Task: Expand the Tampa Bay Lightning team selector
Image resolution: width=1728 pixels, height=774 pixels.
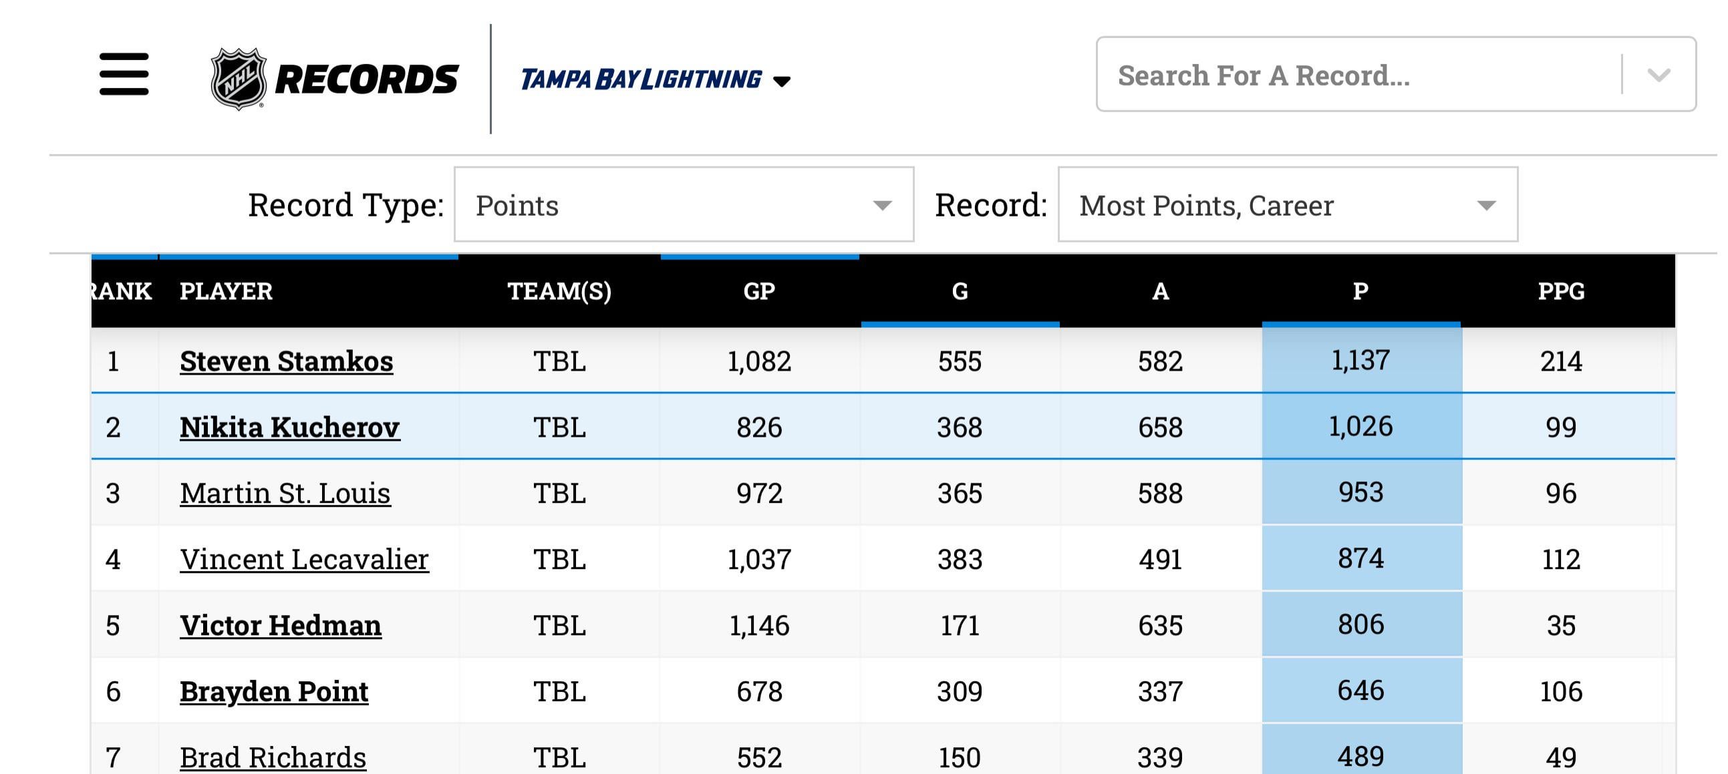Action: tap(656, 79)
